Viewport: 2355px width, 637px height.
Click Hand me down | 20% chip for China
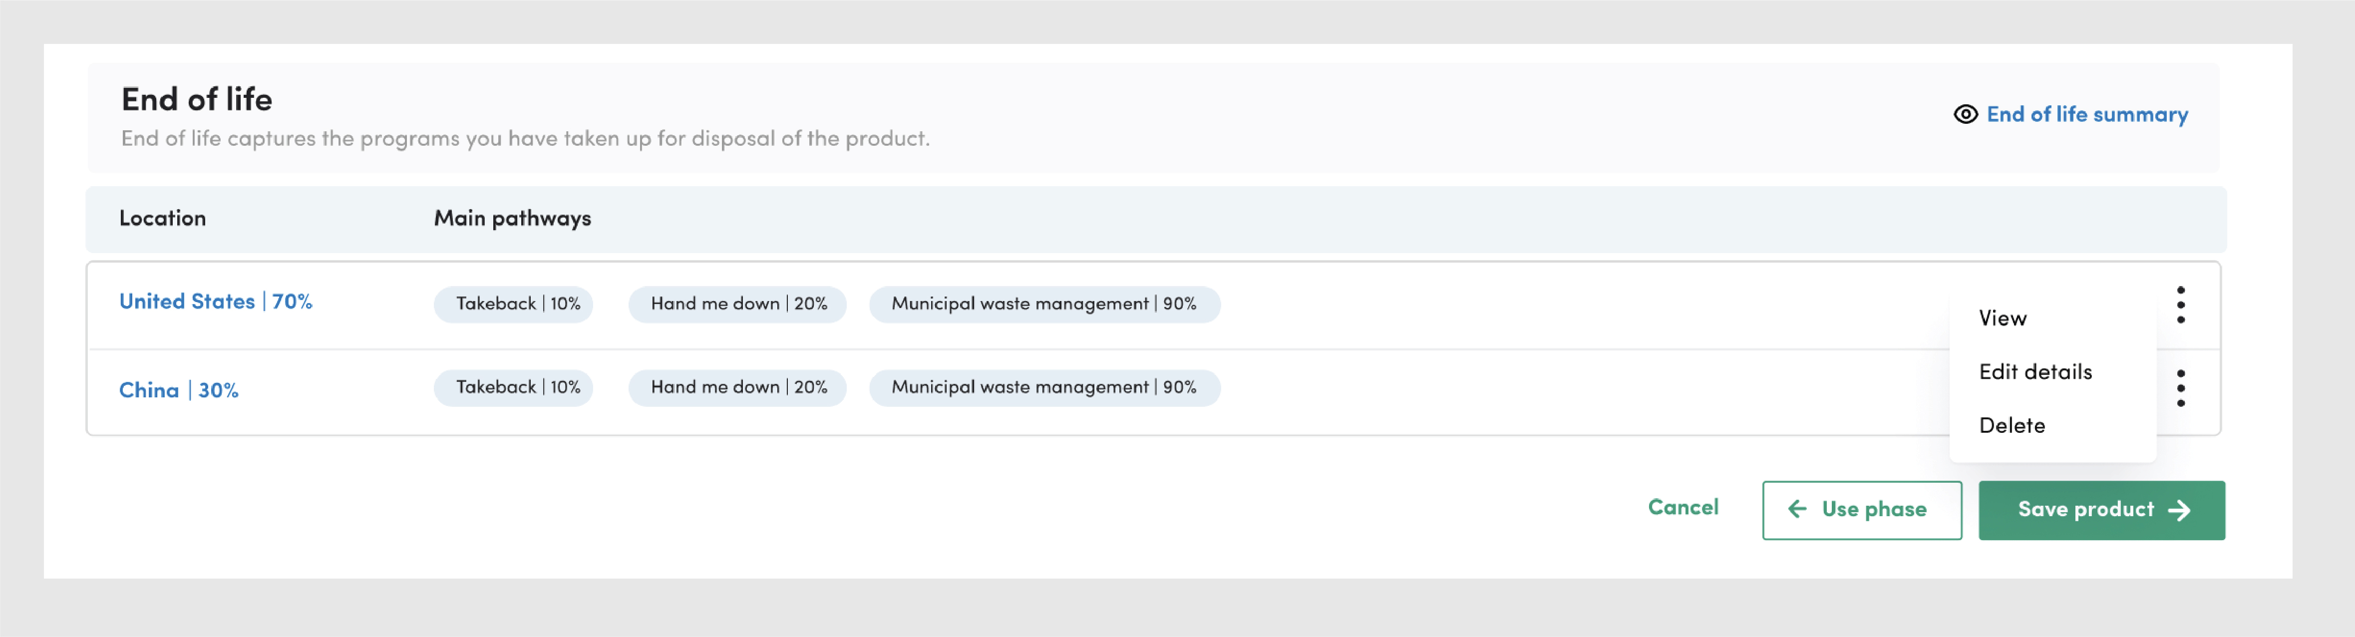click(x=737, y=387)
